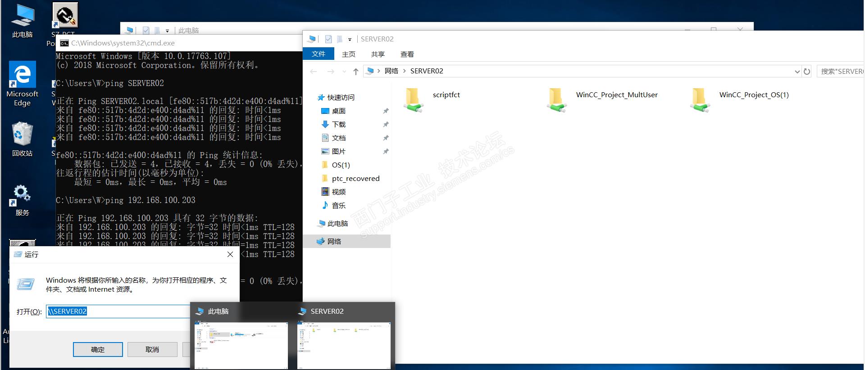Expand the chevron after 网络 in breadcrumb
Screen dimensions: 865x370
tap(404, 71)
